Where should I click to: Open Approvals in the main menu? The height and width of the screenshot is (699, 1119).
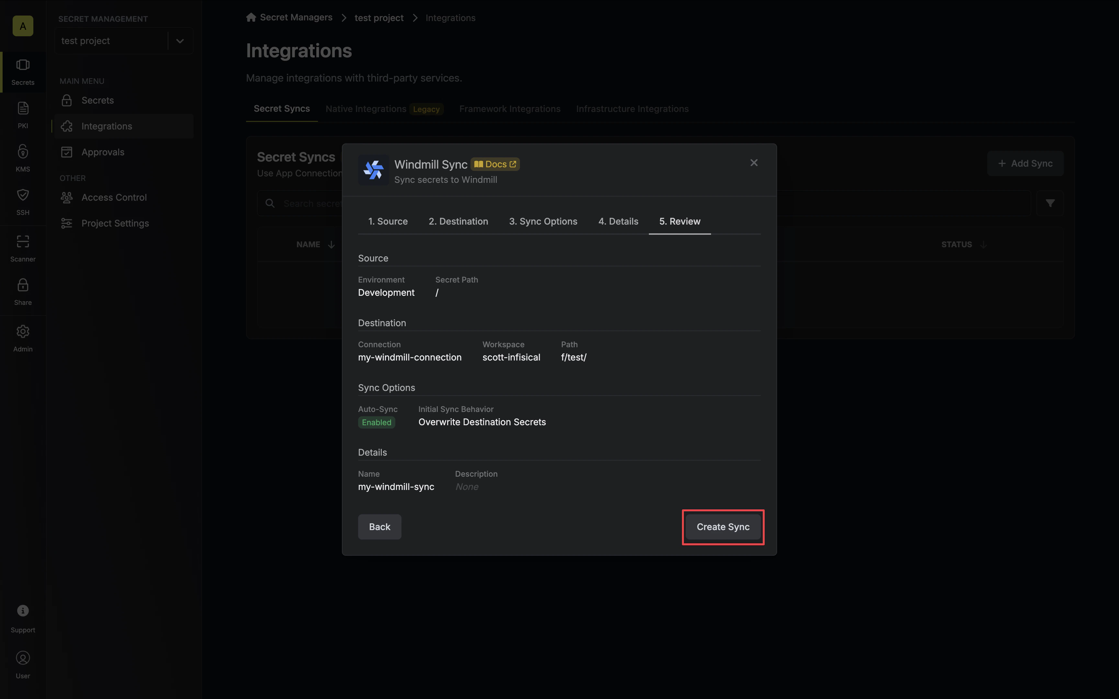click(123, 152)
